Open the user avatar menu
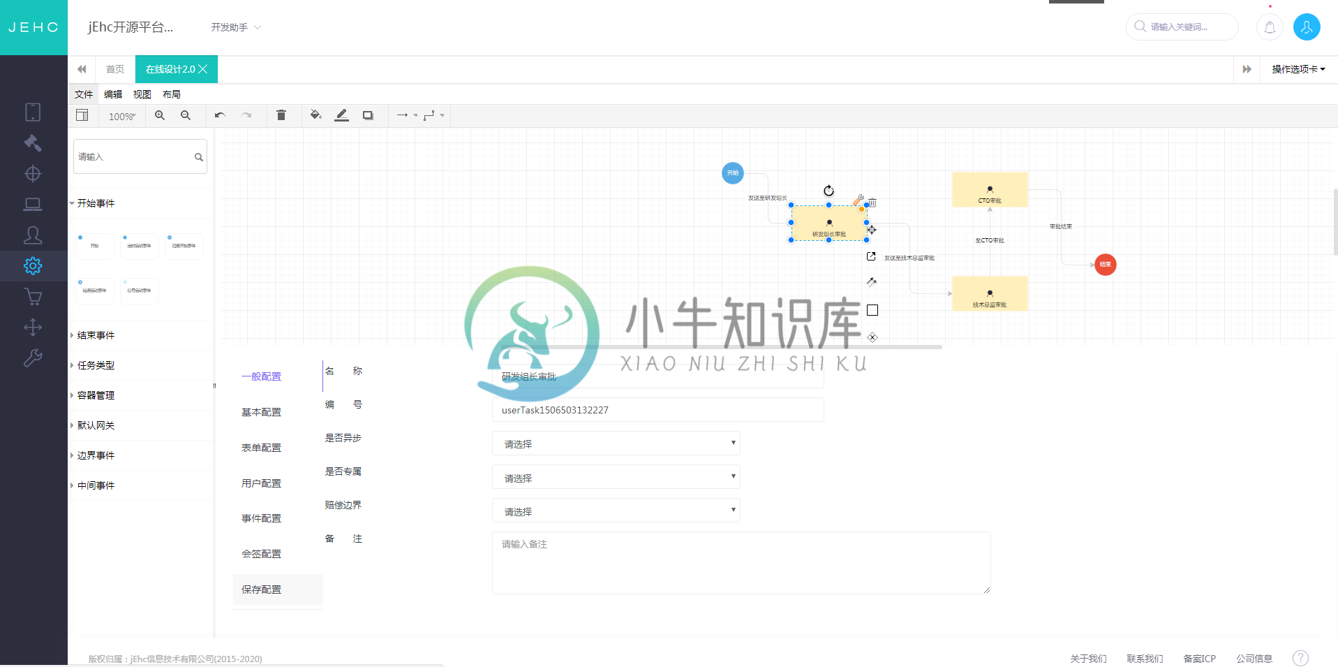The width and height of the screenshot is (1338, 667). (x=1307, y=27)
